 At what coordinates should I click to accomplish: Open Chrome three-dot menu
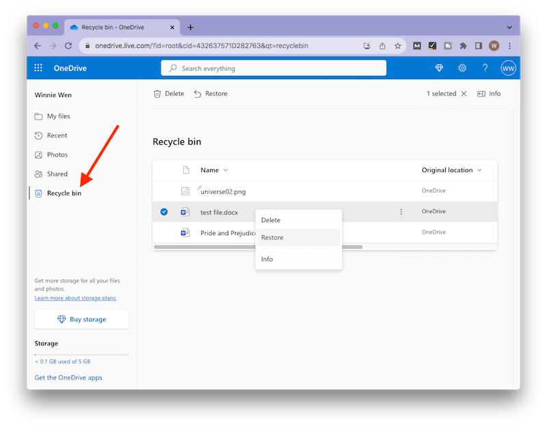point(509,46)
